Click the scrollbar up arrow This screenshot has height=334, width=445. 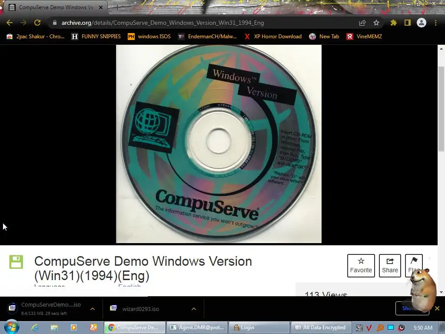441,49
